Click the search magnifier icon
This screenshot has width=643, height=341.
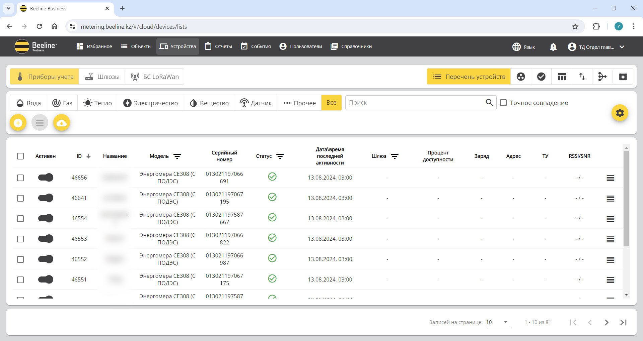(x=489, y=103)
